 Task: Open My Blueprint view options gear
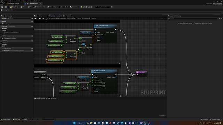32,18
